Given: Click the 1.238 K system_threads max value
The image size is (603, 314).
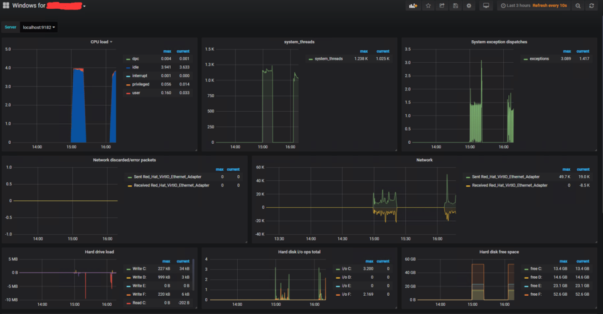Looking at the screenshot, I should [x=361, y=59].
